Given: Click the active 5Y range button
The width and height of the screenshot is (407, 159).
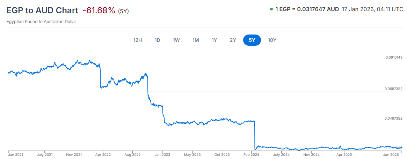Looking at the screenshot, I should [x=252, y=40].
